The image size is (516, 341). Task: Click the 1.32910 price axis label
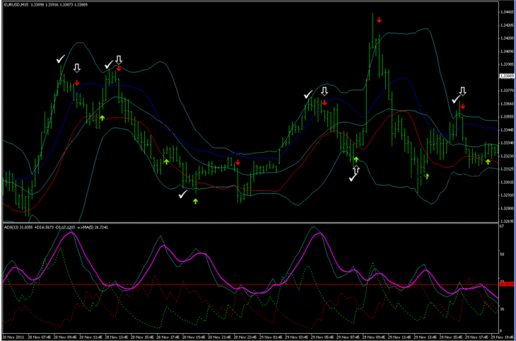pyautogui.click(x=506, y=195)
